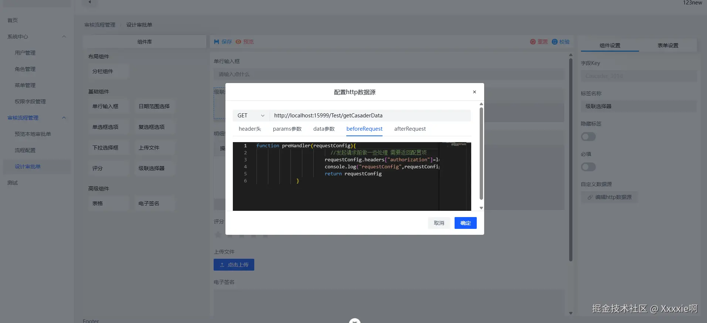Open 用户管理 menu item
The height and width of the screenshot is (323, 707).
coord(25,53)
